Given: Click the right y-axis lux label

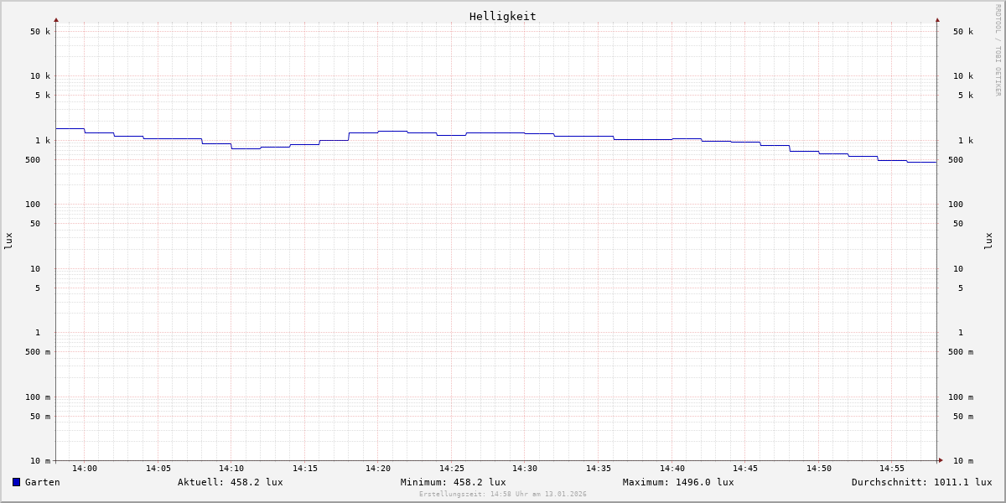Looking at the screenshot, I should pos(988,241).
